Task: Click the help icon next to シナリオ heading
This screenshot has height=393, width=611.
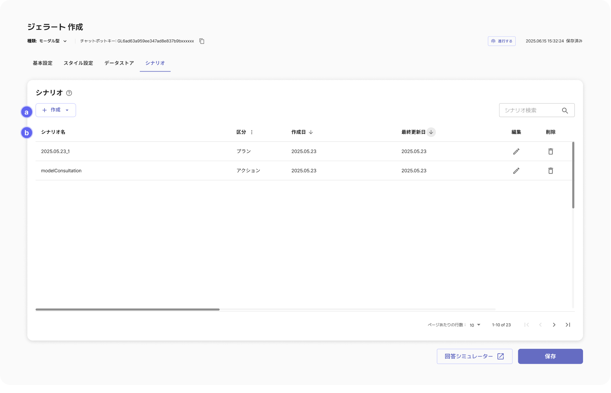Action: coord(69,93)
